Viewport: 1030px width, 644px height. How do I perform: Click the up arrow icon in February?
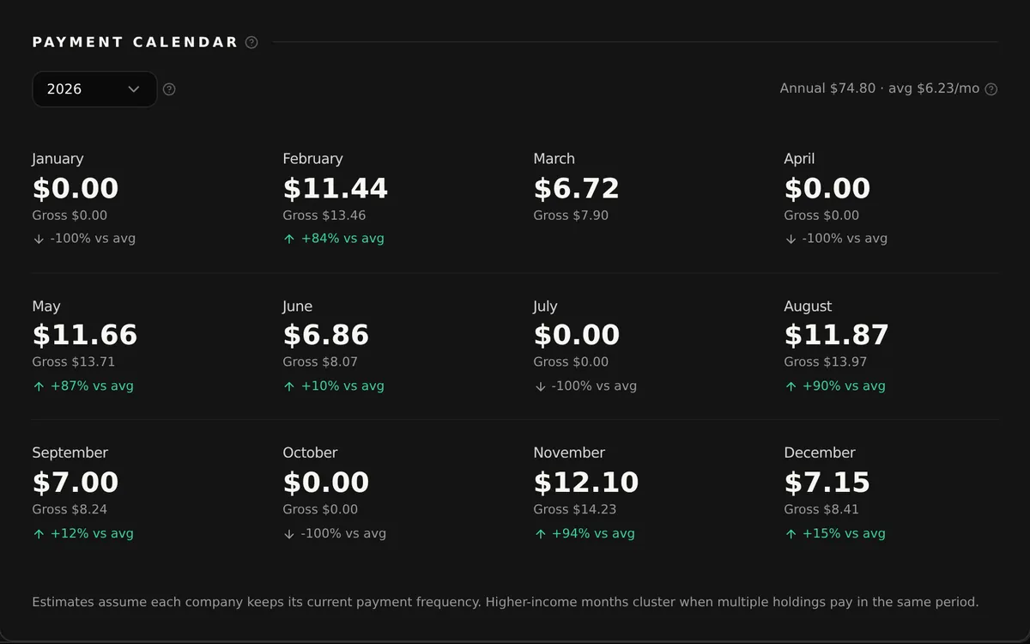pos(289,239)
